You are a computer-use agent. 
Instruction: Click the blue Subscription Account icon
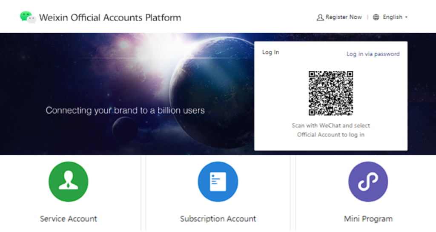218,182
